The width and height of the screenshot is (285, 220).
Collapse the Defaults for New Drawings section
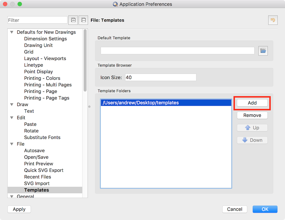[x=12, y=32]
